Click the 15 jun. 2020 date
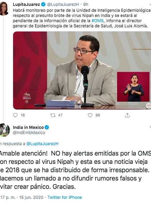This screenshot has height=202, width=151. pos(31,197)
